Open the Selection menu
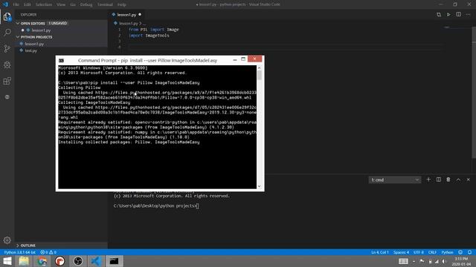 pyautogui.click(x=44, y=4)
